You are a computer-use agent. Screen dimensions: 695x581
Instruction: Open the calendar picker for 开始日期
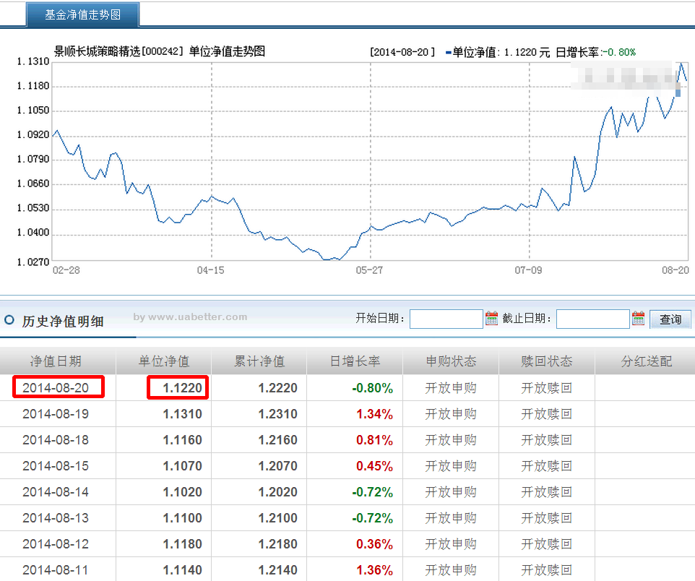(x=492, y=318)
